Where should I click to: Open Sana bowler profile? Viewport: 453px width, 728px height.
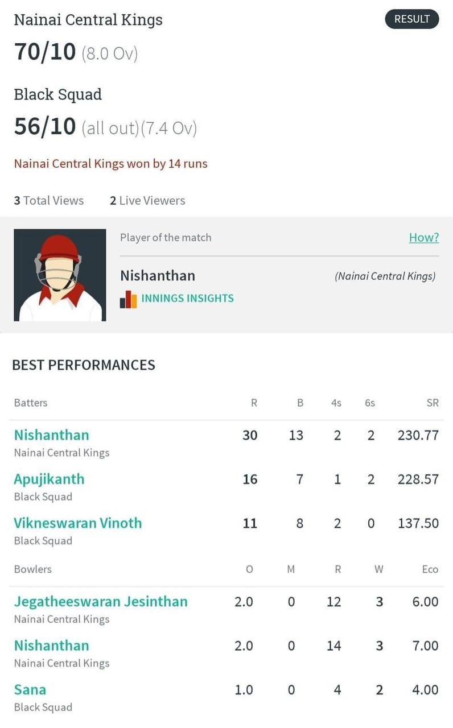tap(30, 689)
